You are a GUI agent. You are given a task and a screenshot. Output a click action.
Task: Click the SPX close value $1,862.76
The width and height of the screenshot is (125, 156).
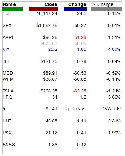47,25
